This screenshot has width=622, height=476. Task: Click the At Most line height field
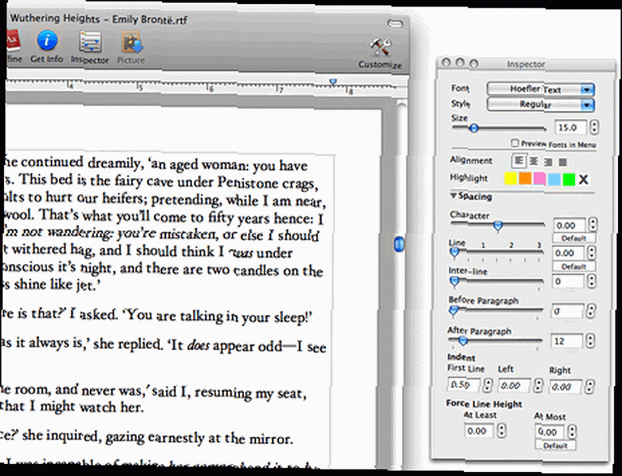(x=550, y=432)
